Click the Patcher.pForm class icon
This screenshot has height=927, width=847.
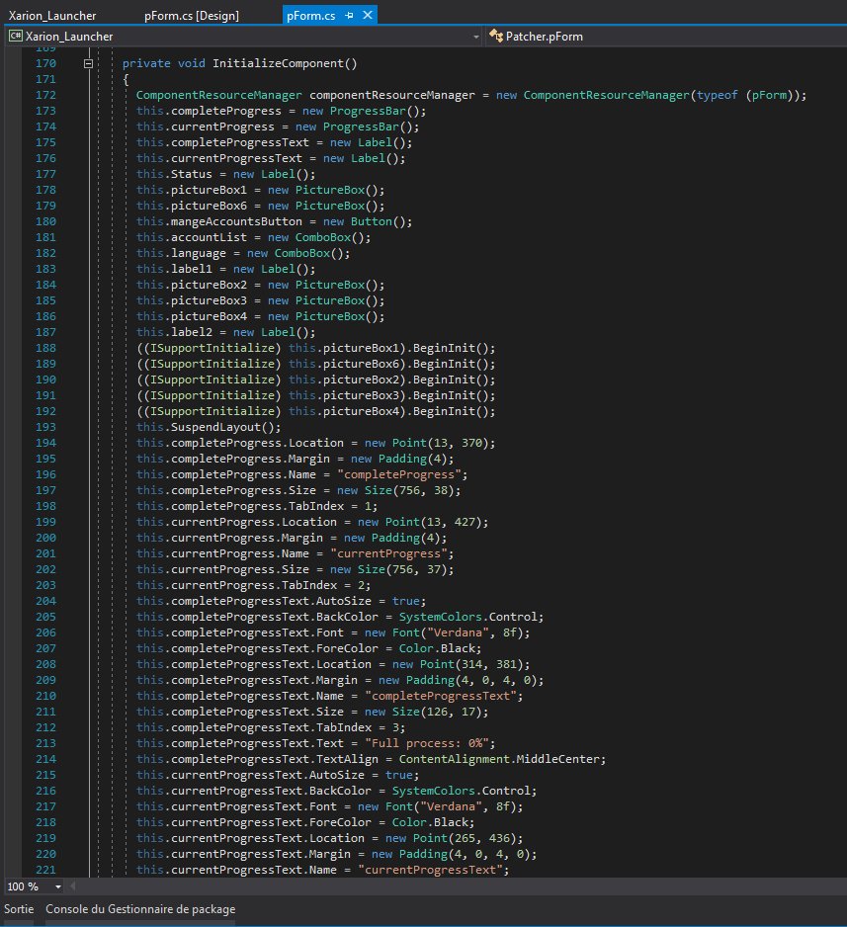[495, 36]
